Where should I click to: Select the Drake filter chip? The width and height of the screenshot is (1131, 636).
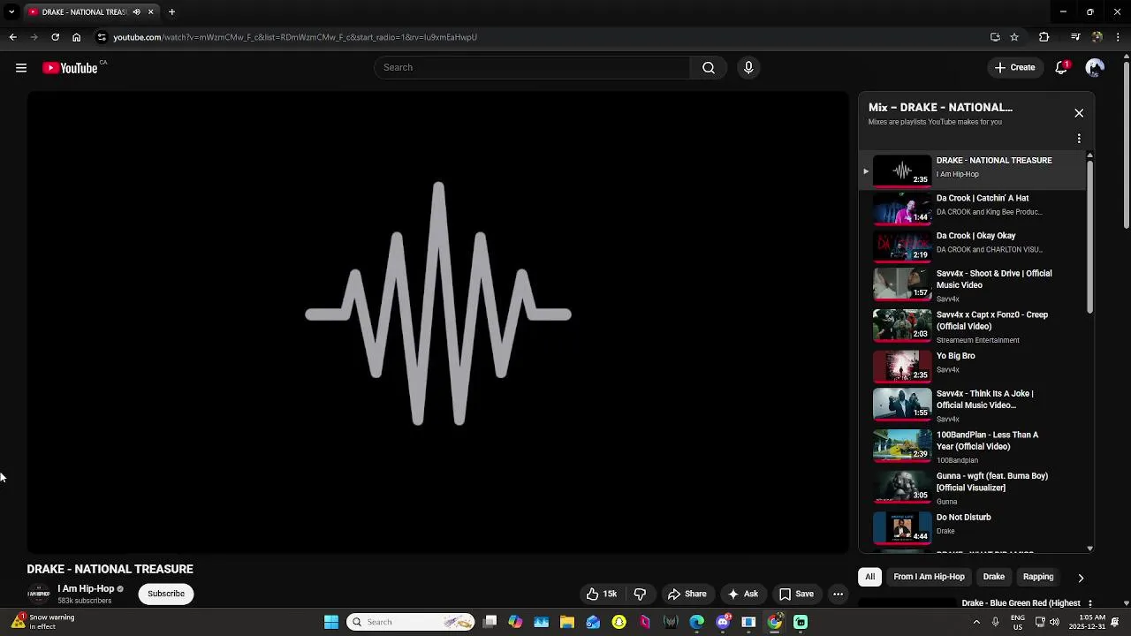pos(994,577)
